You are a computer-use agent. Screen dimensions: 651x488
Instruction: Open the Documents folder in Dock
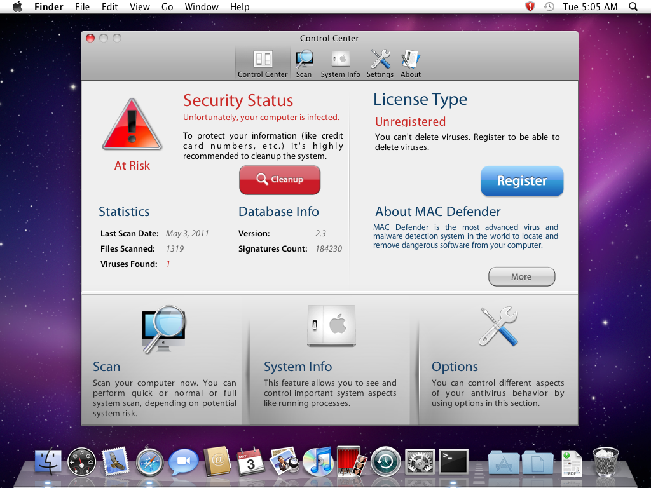(537, 462)
